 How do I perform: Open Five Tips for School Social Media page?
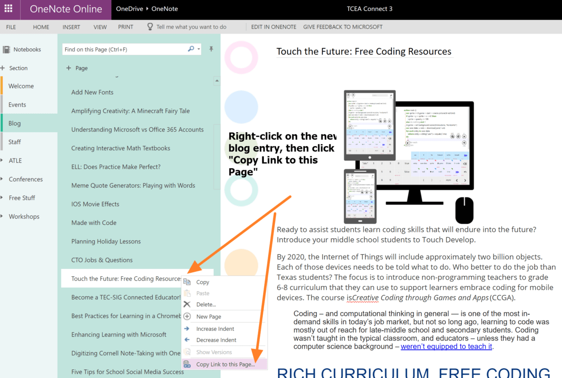(127, 372)
